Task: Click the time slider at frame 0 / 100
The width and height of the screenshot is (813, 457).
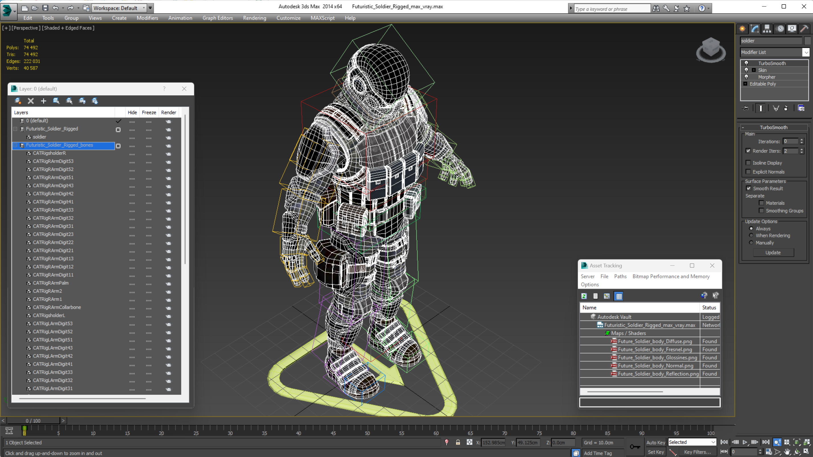Action: tap(33, 421)
